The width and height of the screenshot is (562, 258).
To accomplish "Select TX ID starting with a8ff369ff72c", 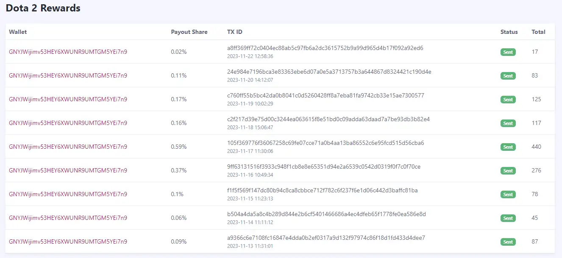I will tap(325, 48).
